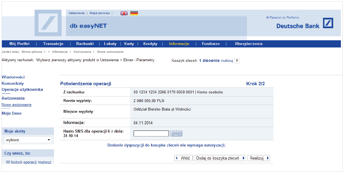This screenshot has width=344, height=173.
Task: Open the Ustawienia link in the header
Action: pyautogui.click(x=76, y=13)
